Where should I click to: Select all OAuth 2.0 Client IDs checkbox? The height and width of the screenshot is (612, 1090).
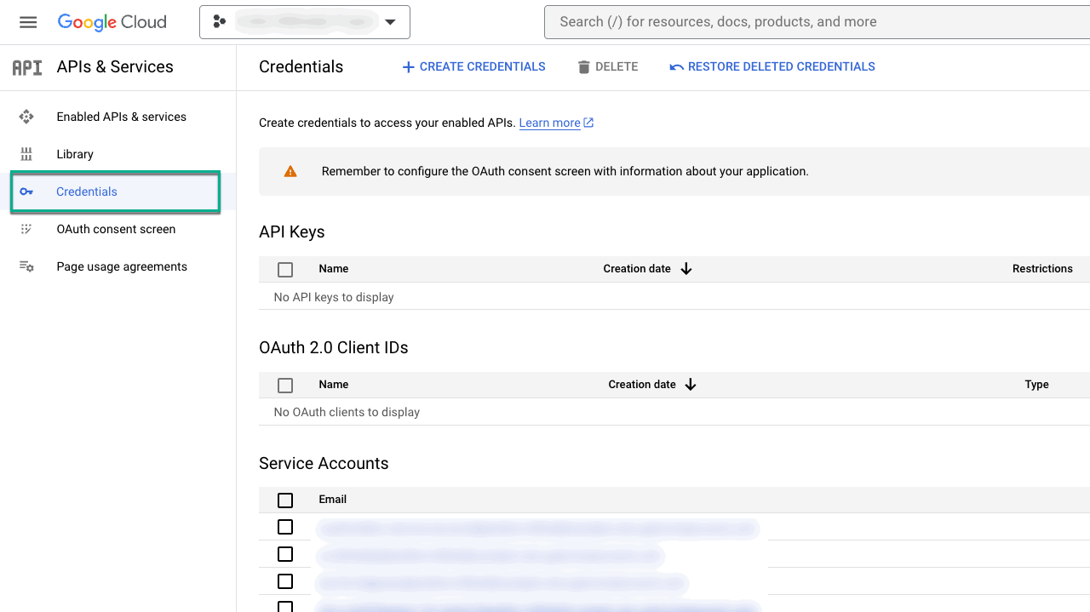coord(285,385)
